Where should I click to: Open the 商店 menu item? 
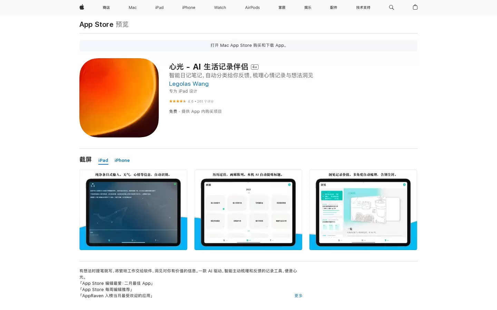(106, 8)
